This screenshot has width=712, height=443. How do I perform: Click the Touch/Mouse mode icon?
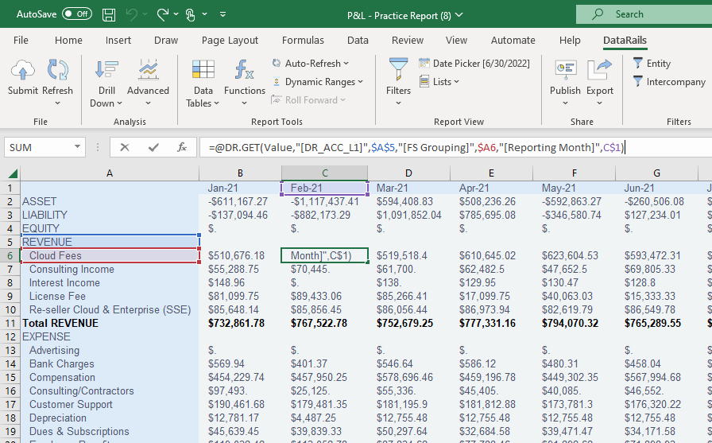point(191,14)
